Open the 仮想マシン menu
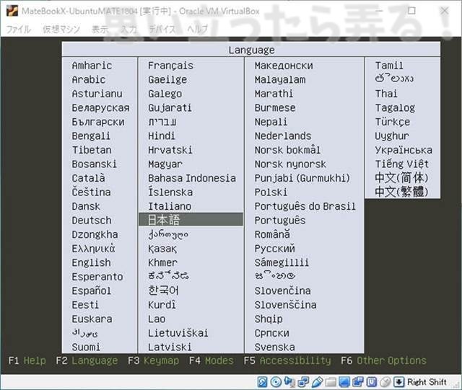Viewport: 462px width, 390px height. tap(61, 29)
